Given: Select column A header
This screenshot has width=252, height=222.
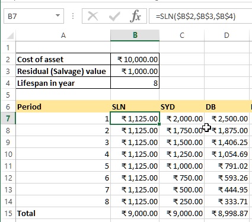Looking at the screenshot, I should (x=63, y=36).
